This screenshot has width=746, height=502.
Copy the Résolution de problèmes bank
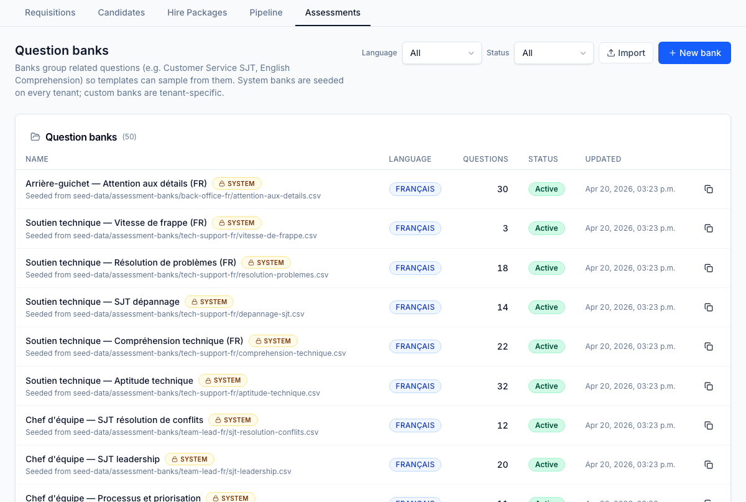pyautogui.click(x=709, y=268)
